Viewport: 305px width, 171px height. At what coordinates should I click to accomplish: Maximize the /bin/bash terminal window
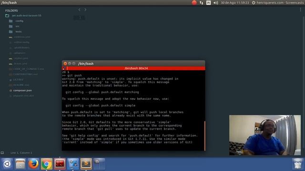pyautogui.click(x=74, y=64)
